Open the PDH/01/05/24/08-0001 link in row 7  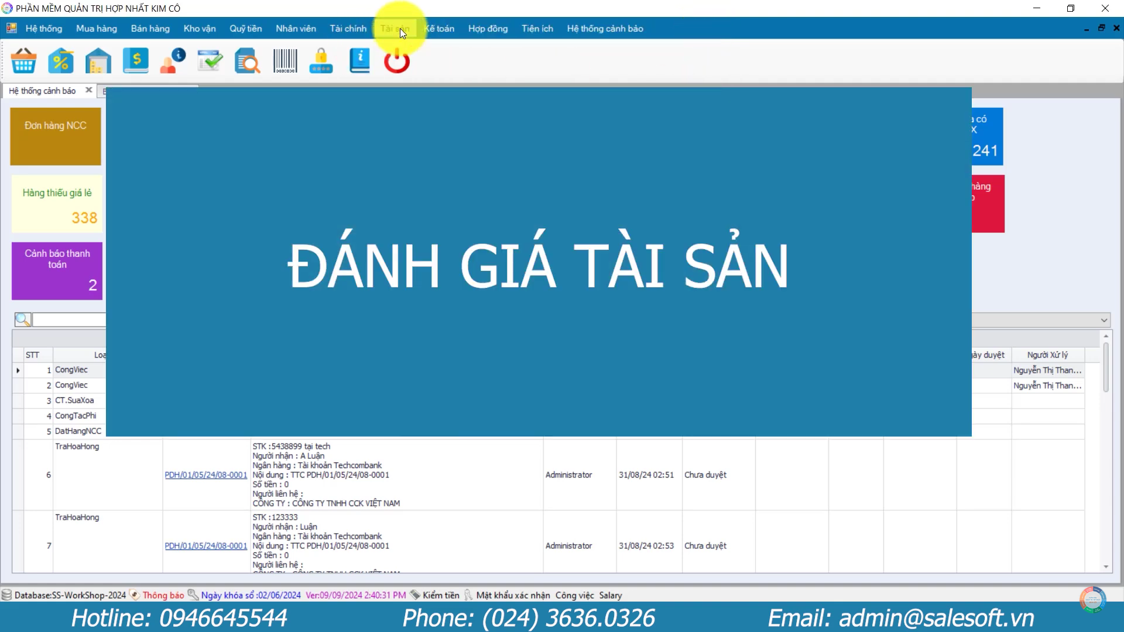[x=206, y=545]
